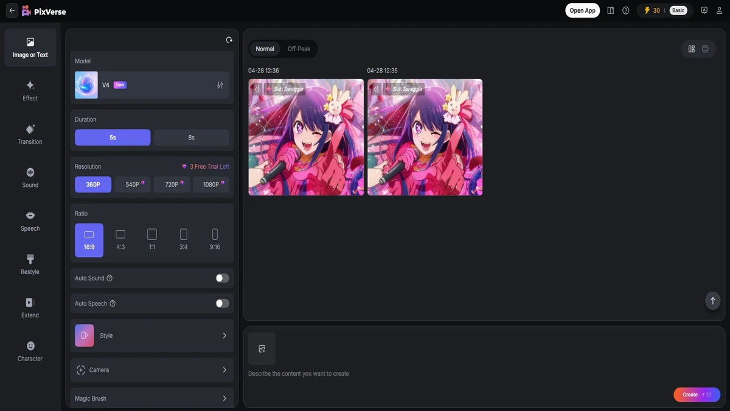The height and width of the screenshot is (411, 730).
Task: Select 1080P resolution
Action: [211, 184]
